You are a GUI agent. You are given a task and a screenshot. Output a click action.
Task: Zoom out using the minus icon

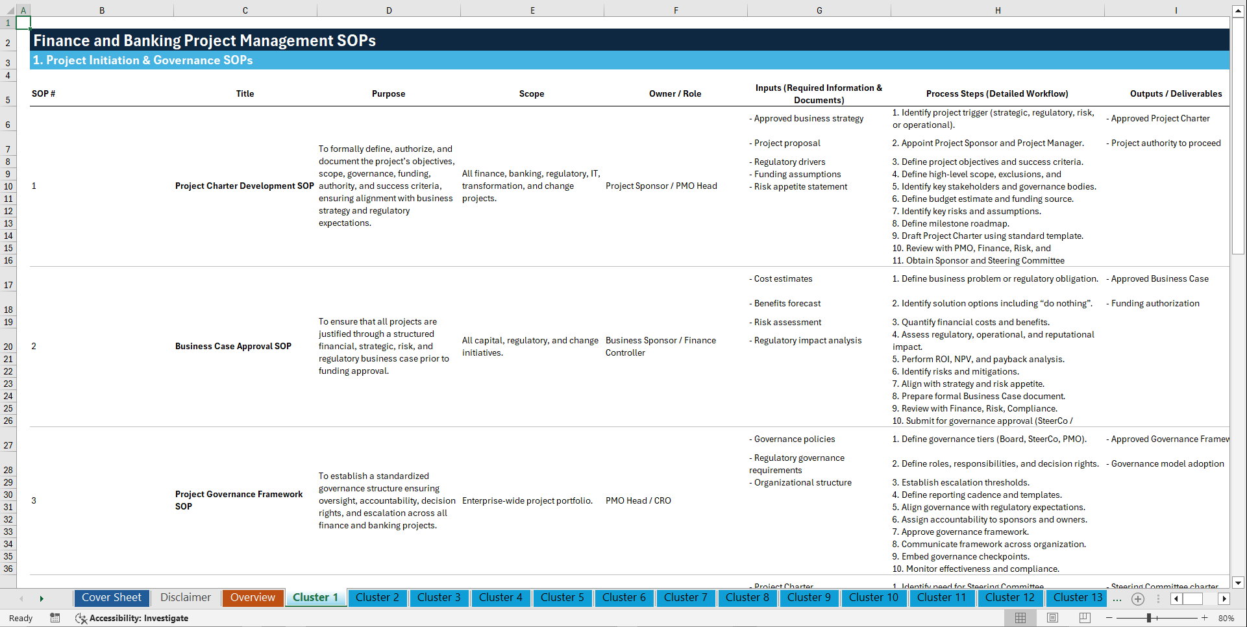[x=1108, y=617]
